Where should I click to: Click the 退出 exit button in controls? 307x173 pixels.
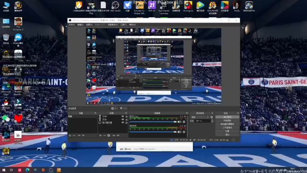pyautogui.click(x=227, y=135)
